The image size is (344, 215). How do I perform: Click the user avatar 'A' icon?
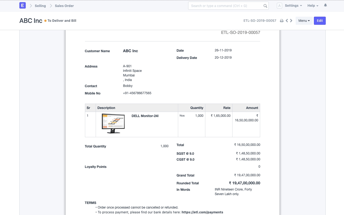tap(279, 6)
